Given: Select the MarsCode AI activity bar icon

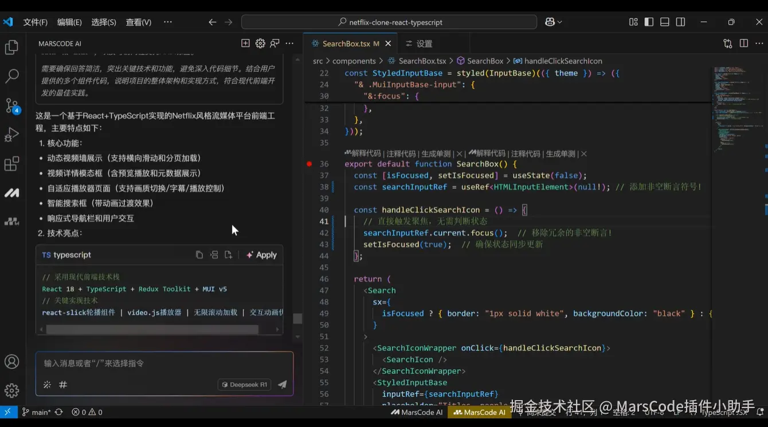Looking at the screenshot, I should coord(12,193).
